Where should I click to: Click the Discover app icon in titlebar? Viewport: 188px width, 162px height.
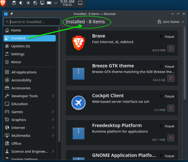pos(6,14)
